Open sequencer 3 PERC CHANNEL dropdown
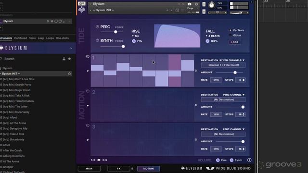Viewport: 308px width, 173px height. [234, 129]
